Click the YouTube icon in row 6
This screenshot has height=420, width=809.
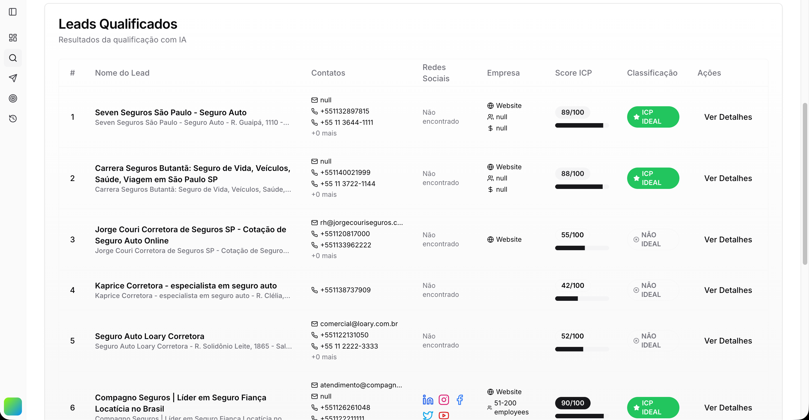(x=444, y=415)
